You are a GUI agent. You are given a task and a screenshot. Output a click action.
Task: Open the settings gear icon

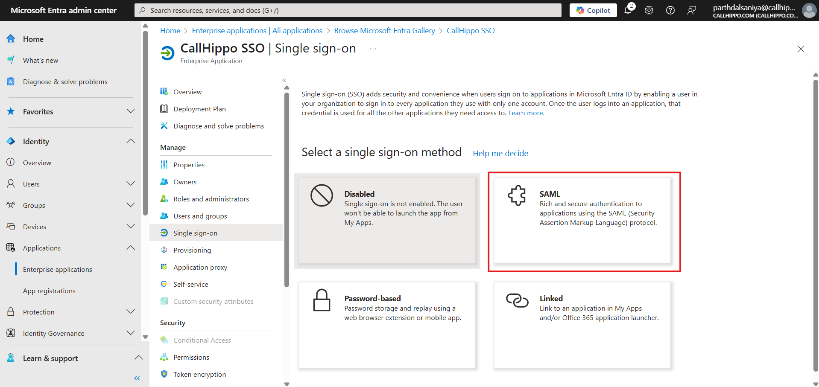point(649,10)
